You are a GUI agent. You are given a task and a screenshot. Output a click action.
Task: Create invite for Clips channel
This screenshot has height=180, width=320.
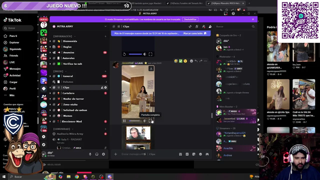tap(102, 87)
